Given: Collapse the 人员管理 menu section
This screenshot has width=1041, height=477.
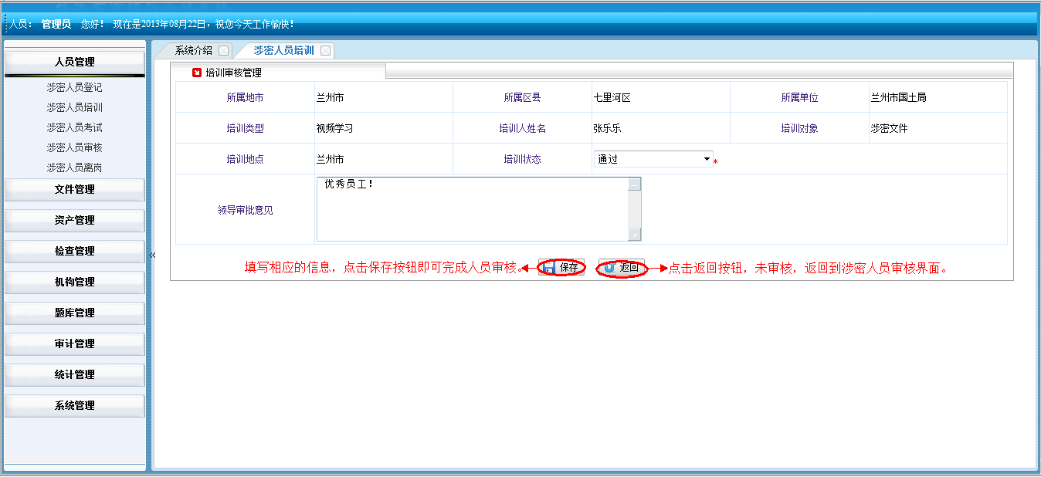Looking at the screenshot, I should pos(75,62).
